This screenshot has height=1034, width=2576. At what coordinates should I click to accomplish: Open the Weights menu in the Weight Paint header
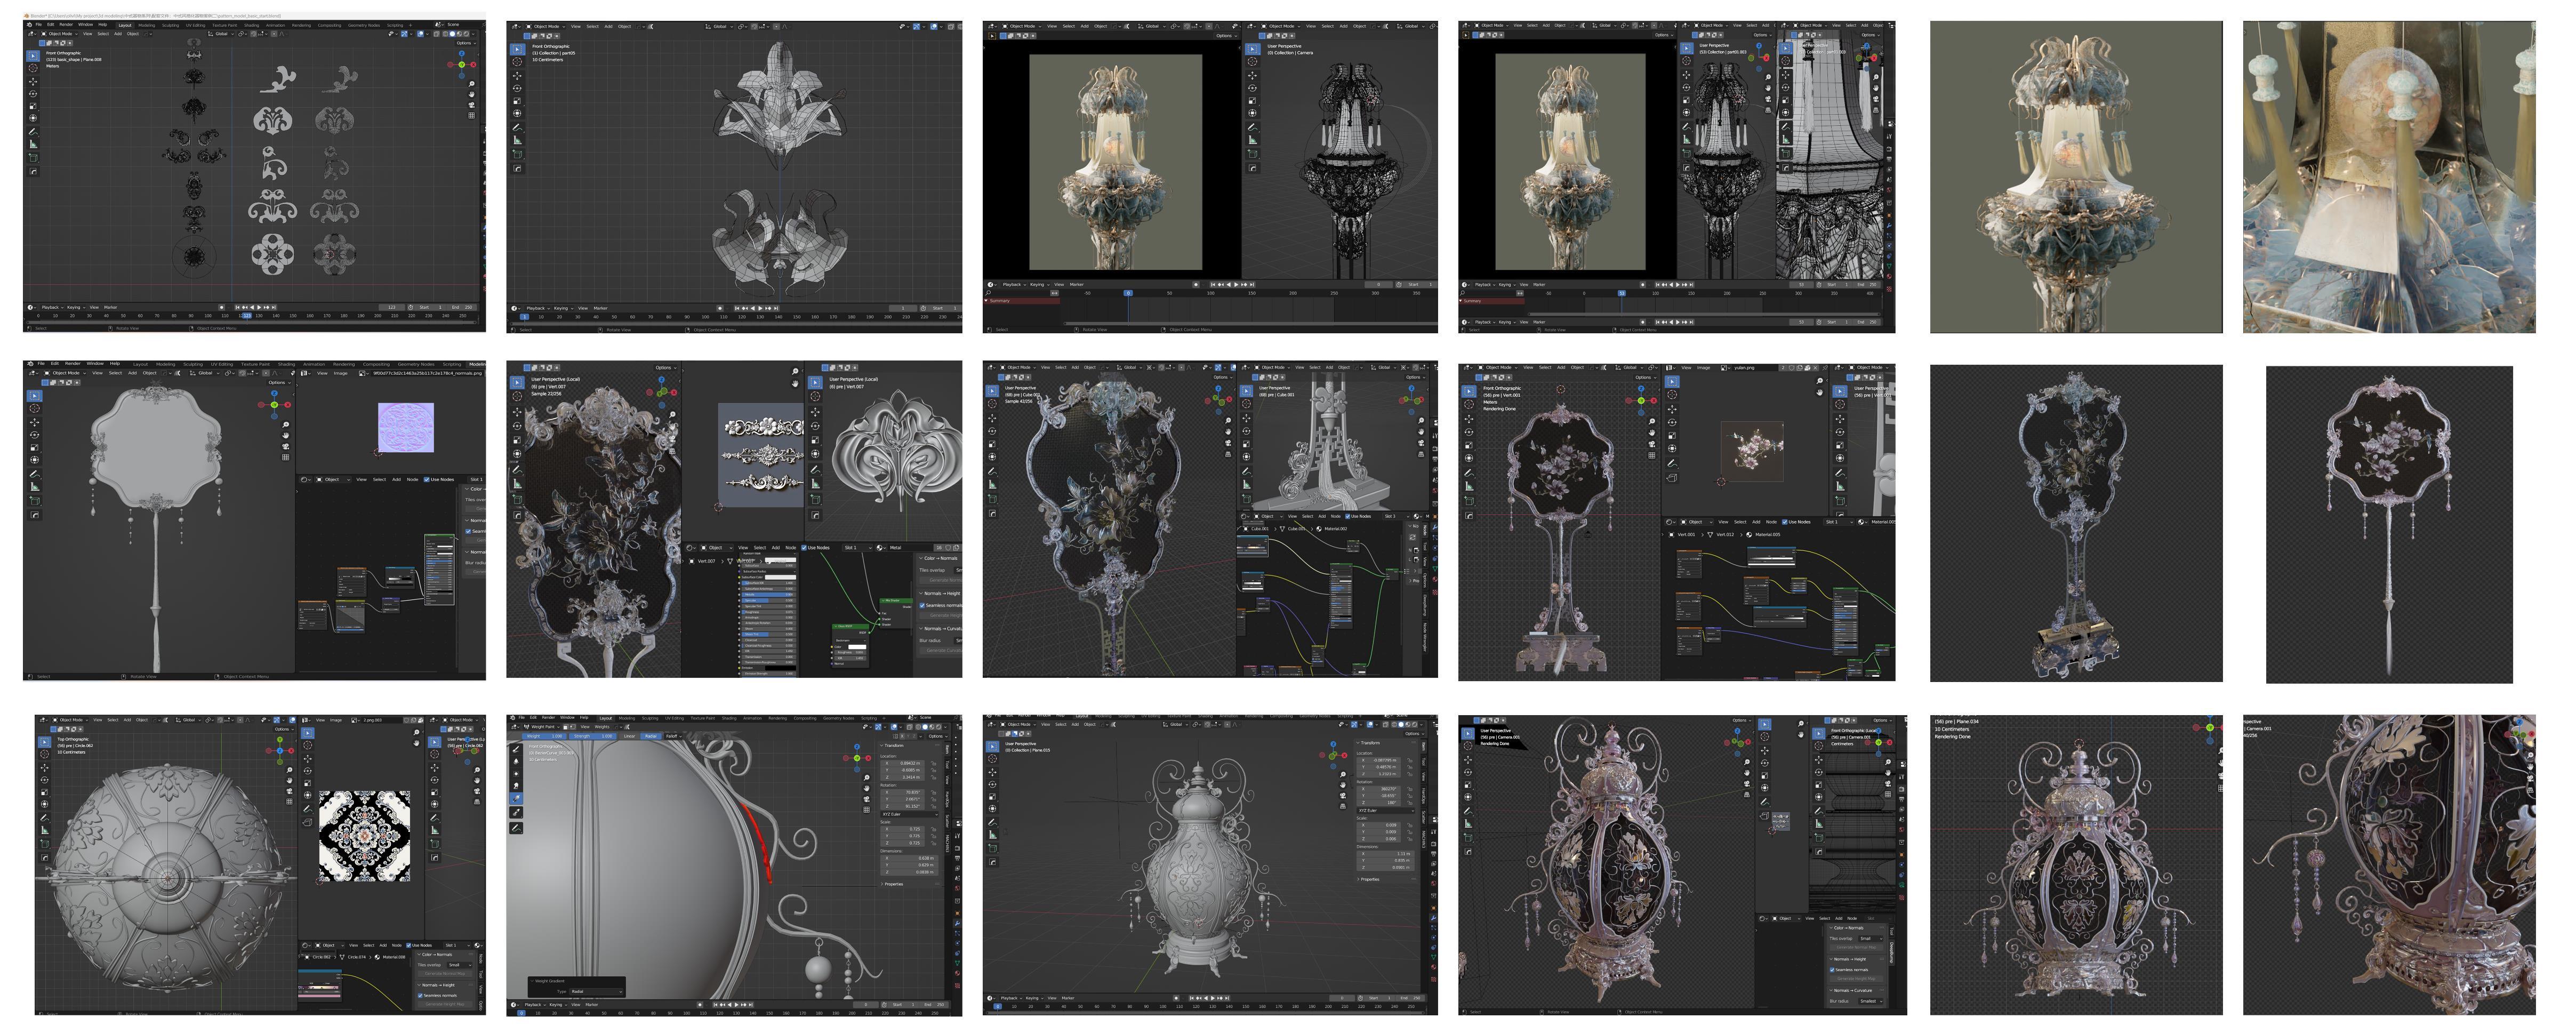click(602, 727)
